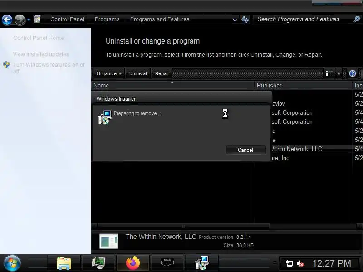The height and width of the screenshot is (272, 363).
Task: Open the keyboard app on the taskbar
Action: click(x=167, y=263)
